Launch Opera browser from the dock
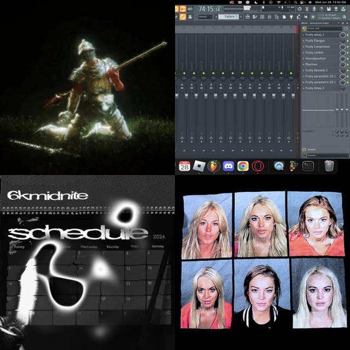This screenshot has height=350, width=350. click(x=258, y=166)
